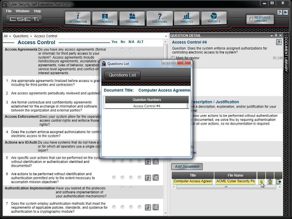The width and height of the screenshot is (292, 219).
Task: Click the File Name column header
Action: point(235,175)
